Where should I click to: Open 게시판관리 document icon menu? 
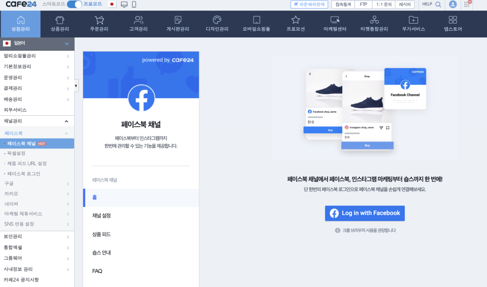pos(177,24)
